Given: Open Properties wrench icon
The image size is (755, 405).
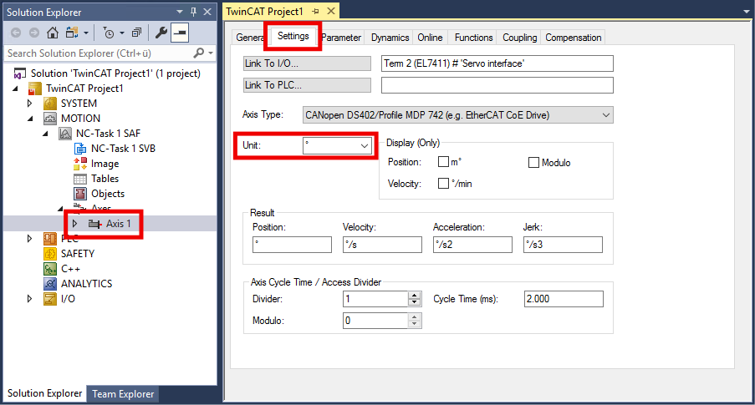Looking at the screenshot, I should click(161, 33).
